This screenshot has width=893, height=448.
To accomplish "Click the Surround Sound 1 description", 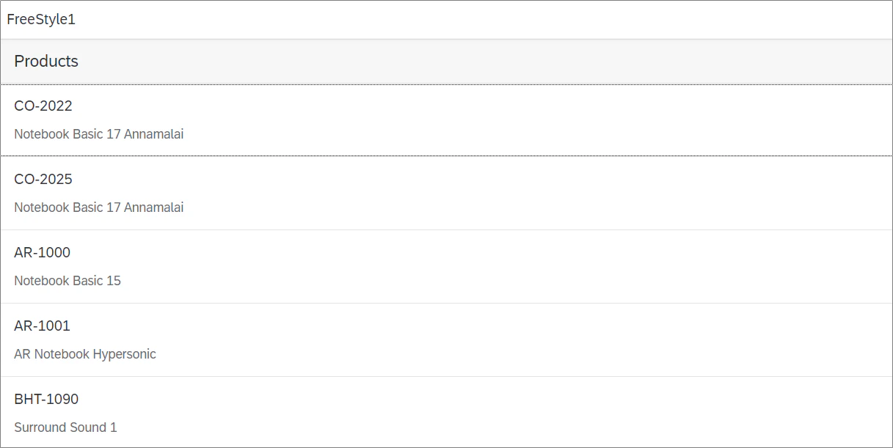I will click(x=65, y=427).
